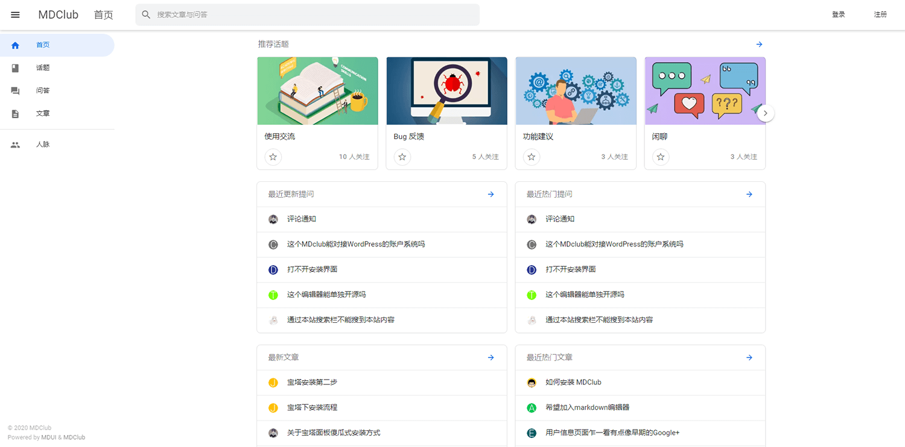The height and width of the screenshot is (447, 905).
Task: Open the article 宝塔安装第二步
Action: click(x=382, y=383)
